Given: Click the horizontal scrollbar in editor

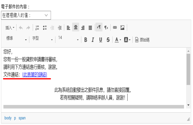Looking at the screenshot, I should [94, 107].
